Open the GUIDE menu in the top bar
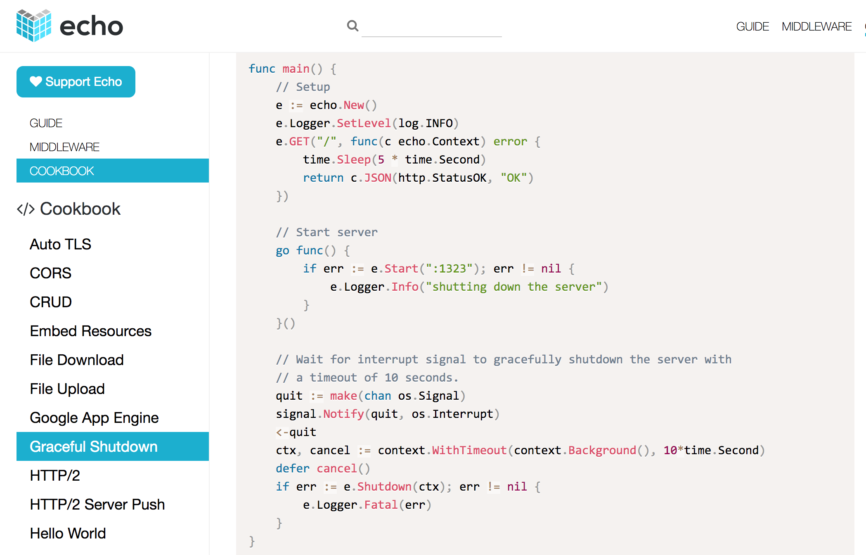The width and height of the screenshot is (866, 555). (752, 26)
